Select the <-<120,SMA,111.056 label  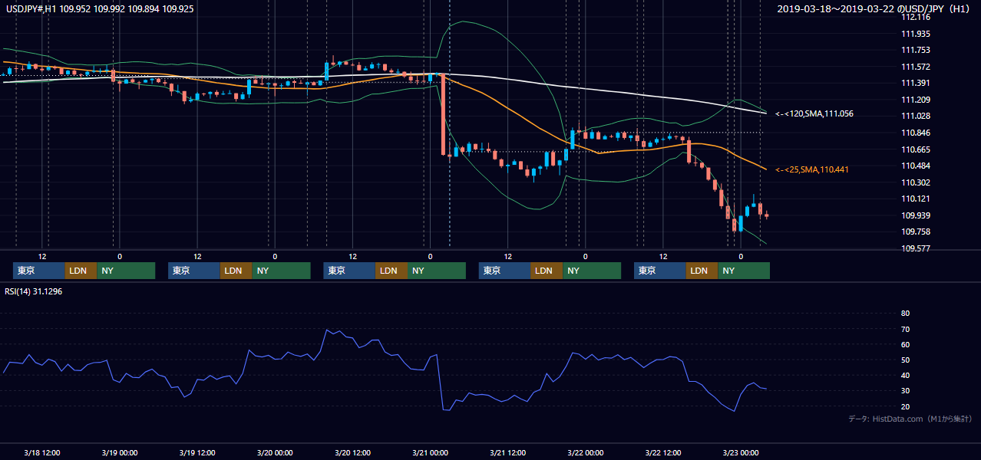point(814,113)
